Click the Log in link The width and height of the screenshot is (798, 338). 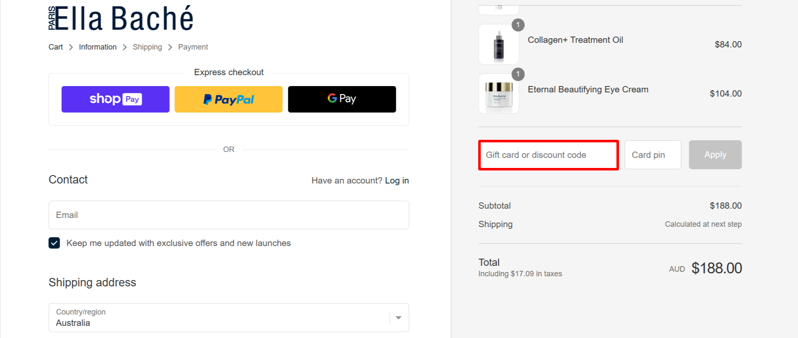coord(397,180)
